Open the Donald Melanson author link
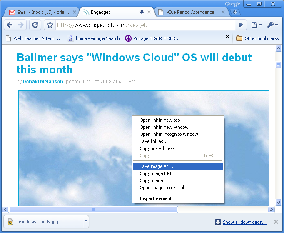The width and height of the screenshot is (284, 233). click(42, 82)
